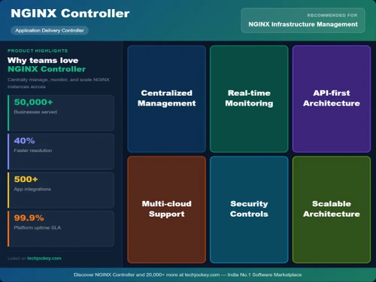Click the Why teams love heading
Screen dimensions: 376x282
pyautogui.click(x=43, y=60)
